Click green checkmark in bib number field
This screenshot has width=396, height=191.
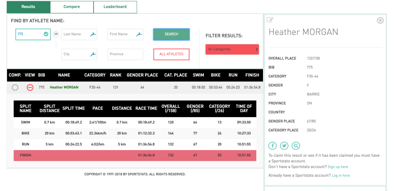pyautogui.click(x=46, y=34)
